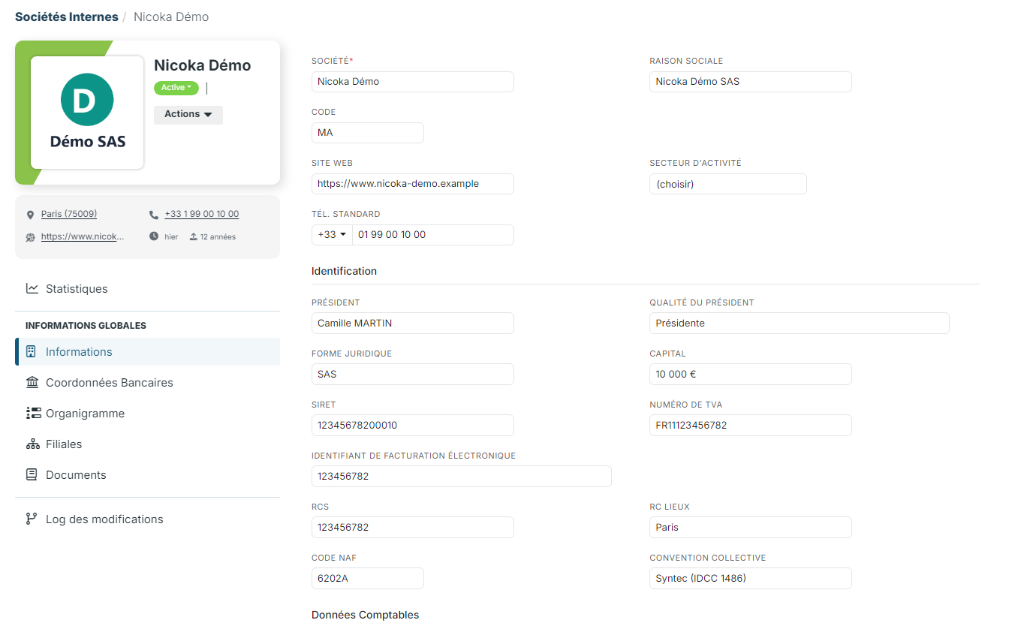Image resolution: width=1036 pixels, height=623 pixels.
Task: Open the Actions dropdown menu
Action: pyautogui.click(x=188, y=114)
